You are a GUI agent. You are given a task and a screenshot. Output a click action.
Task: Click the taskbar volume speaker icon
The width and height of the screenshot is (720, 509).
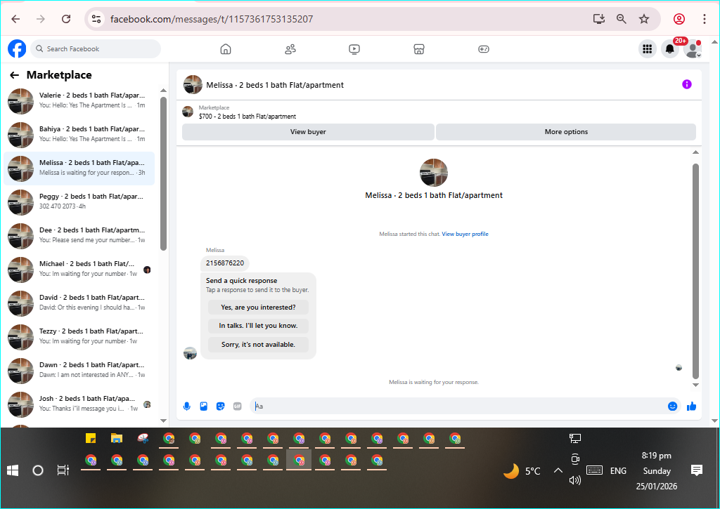point(575,480)
